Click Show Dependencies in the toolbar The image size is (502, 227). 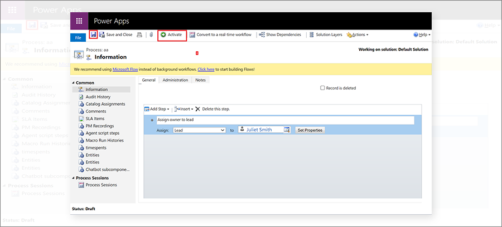pyautogui.click(x=280, y=34)
